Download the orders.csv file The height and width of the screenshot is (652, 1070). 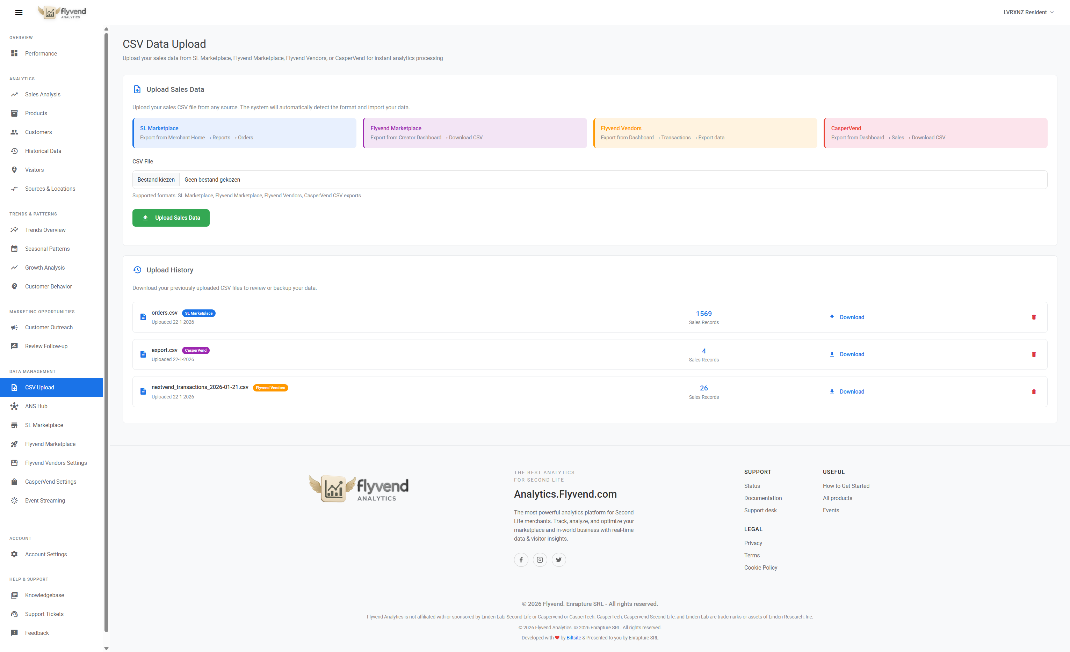pos(846,317)
